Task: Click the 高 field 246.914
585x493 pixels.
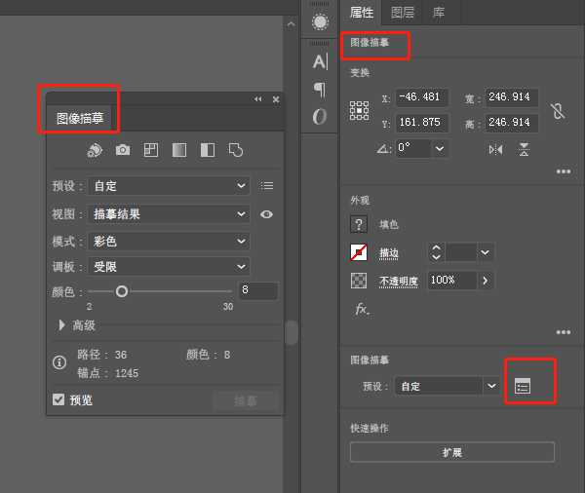Action: 511,123
